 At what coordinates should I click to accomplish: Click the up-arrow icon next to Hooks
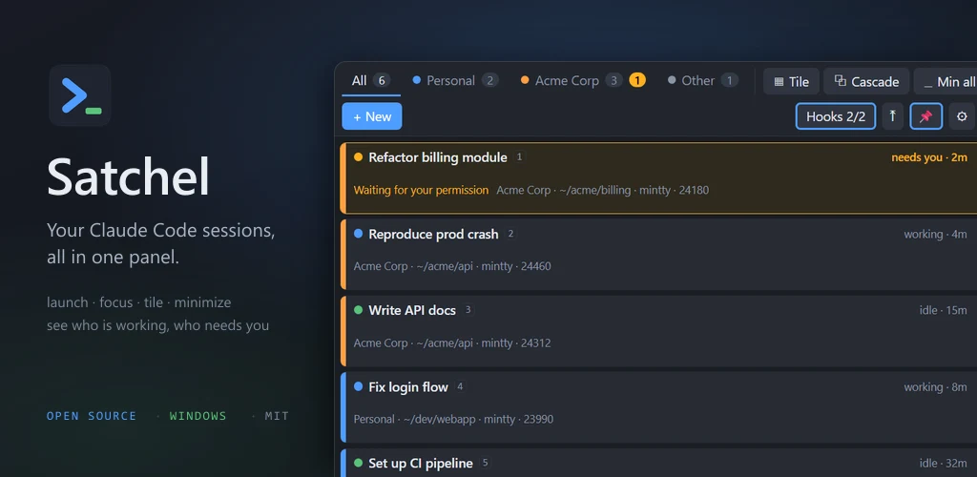pyautogui.click(x=892, y=116)
